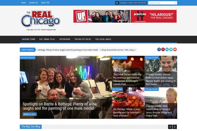Go to the next slide in the featured slider

108,87
